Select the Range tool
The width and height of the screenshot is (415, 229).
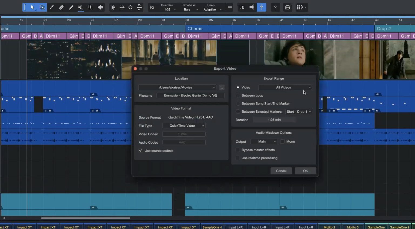tap(42, 7)
